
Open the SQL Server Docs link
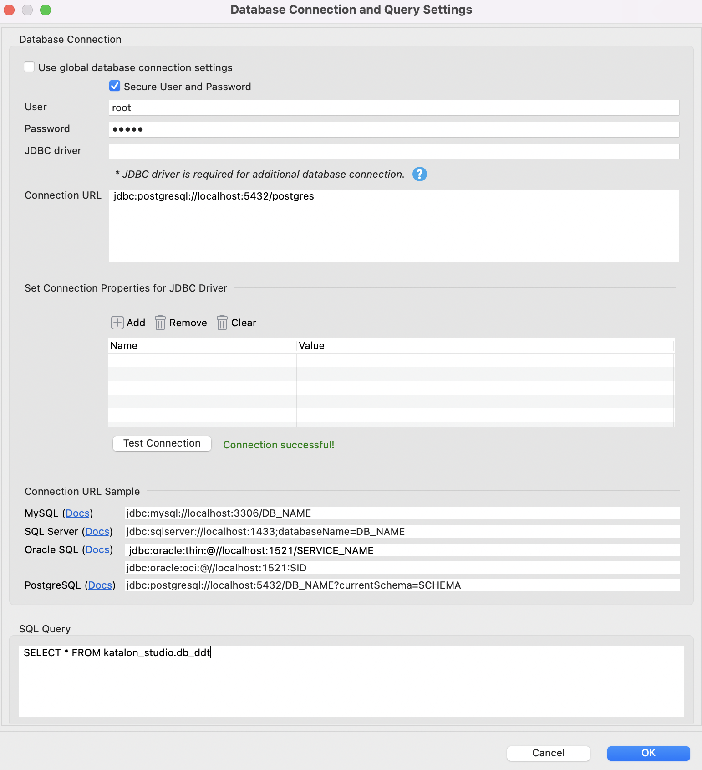pyautogui.click(x=97, y=531)
